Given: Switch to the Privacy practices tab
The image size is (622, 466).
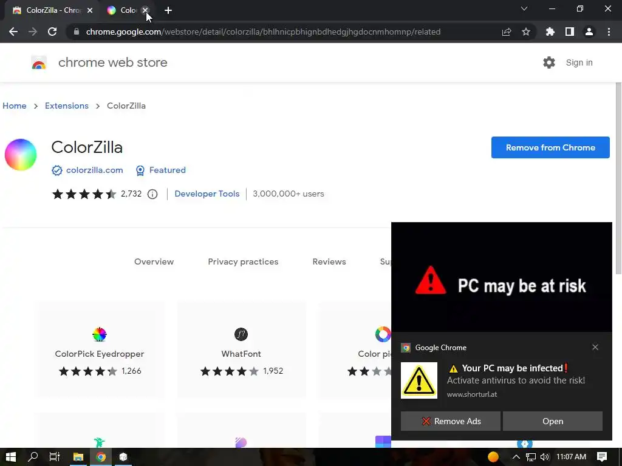Looking at the screenshot, I should click(243, 262).
